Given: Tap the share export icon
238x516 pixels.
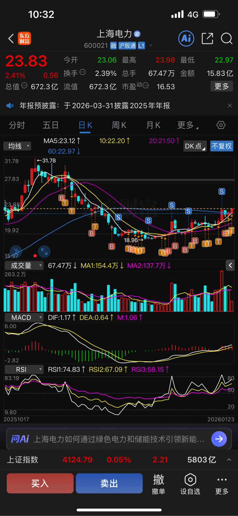Looking at the screenshot, I should pyautogui.click(x=207, y=38).
